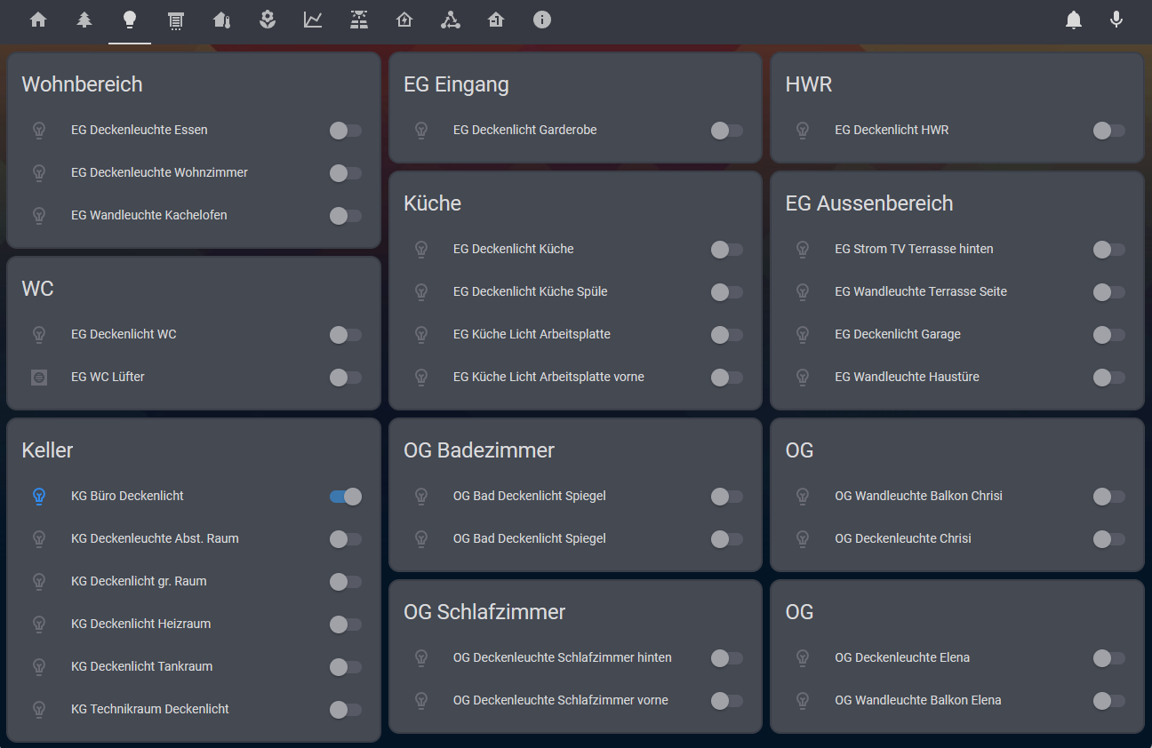Select the lightbulb lights tab
The image size is (1152, 748).
[130, 20]
